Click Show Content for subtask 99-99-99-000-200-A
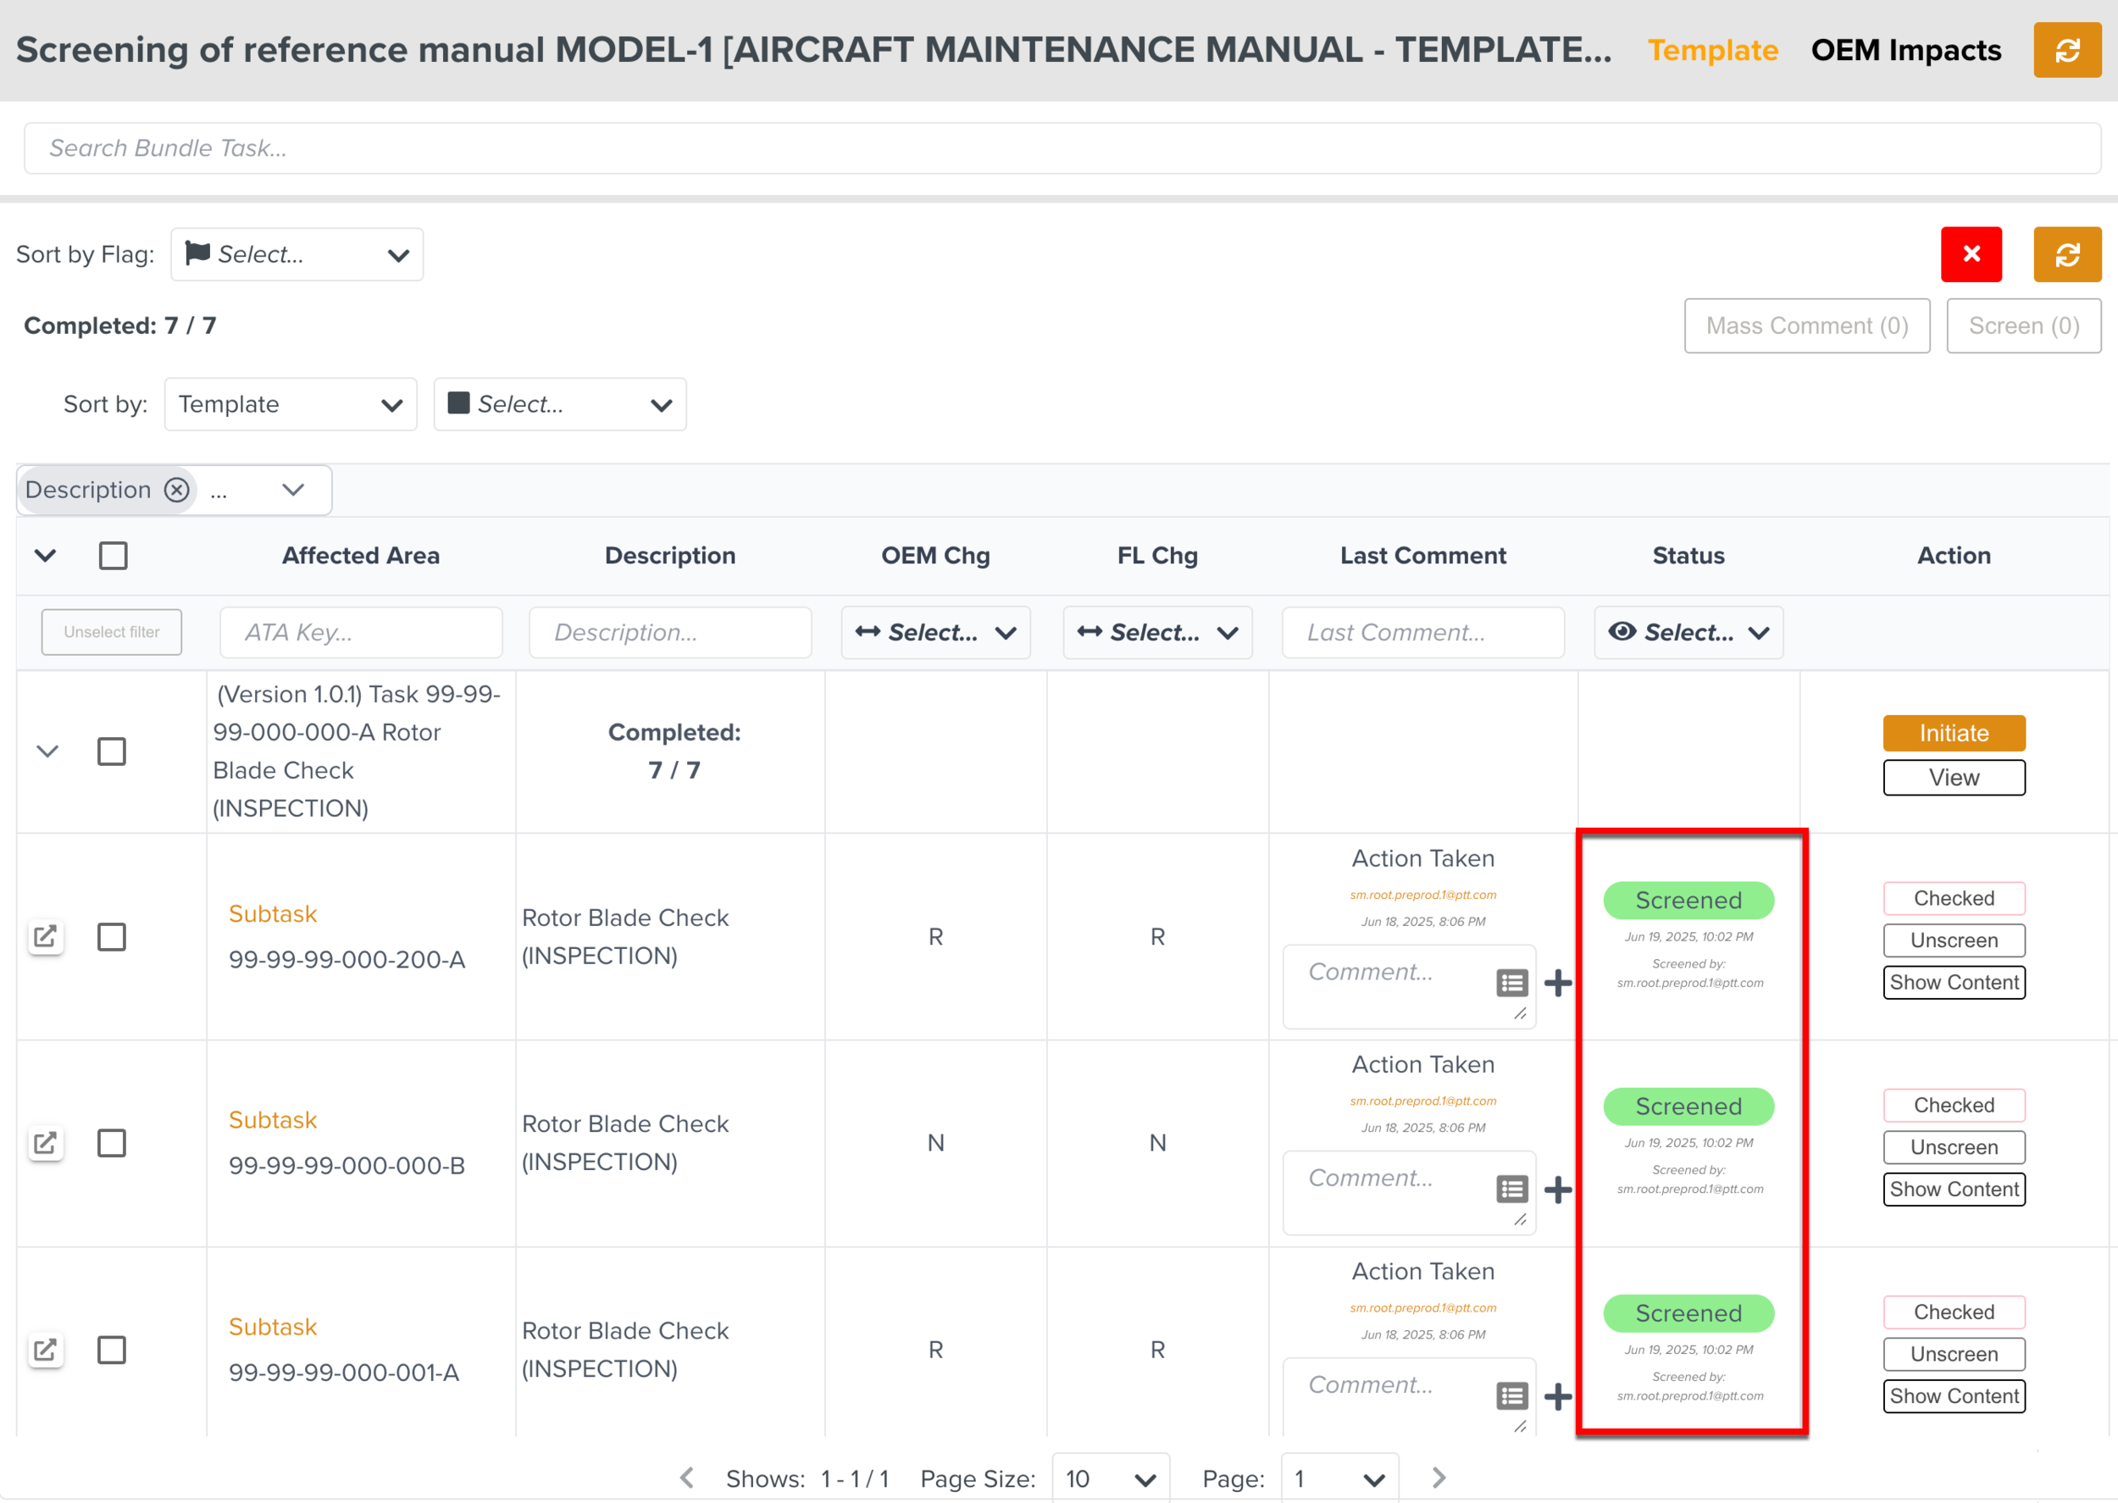Image resolution: width=2118 pixels, height=1503 pixels. 1954,982
